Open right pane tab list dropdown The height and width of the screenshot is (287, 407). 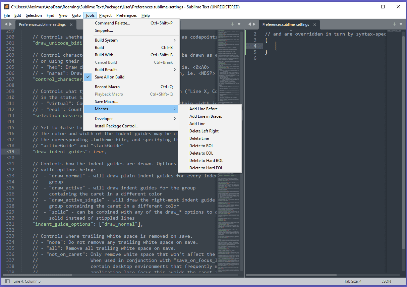pyautogui.click(x=401, y=24)
